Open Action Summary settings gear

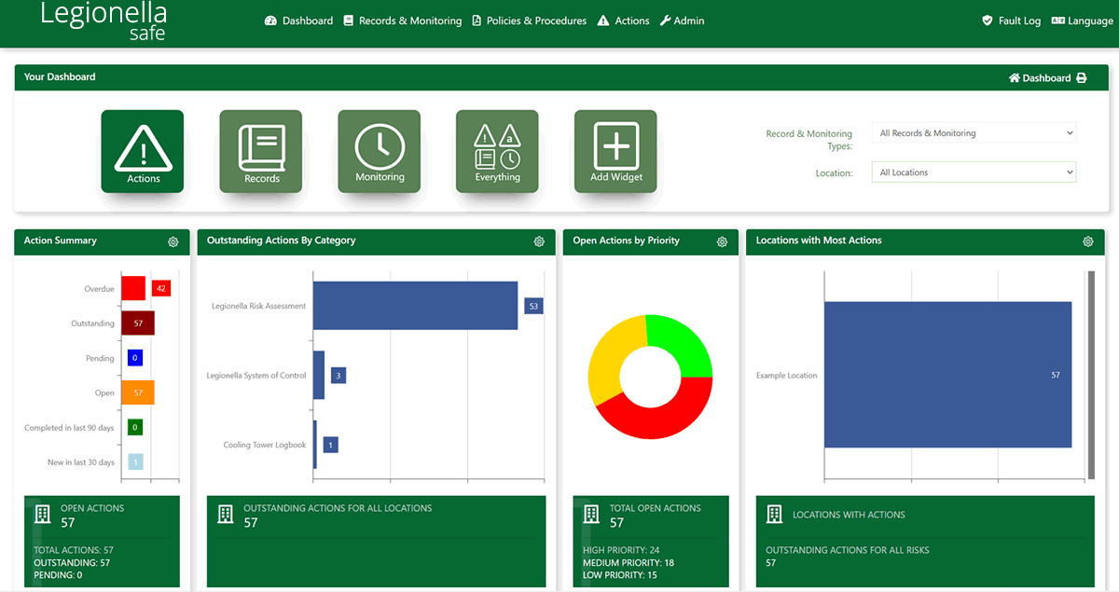173,241
